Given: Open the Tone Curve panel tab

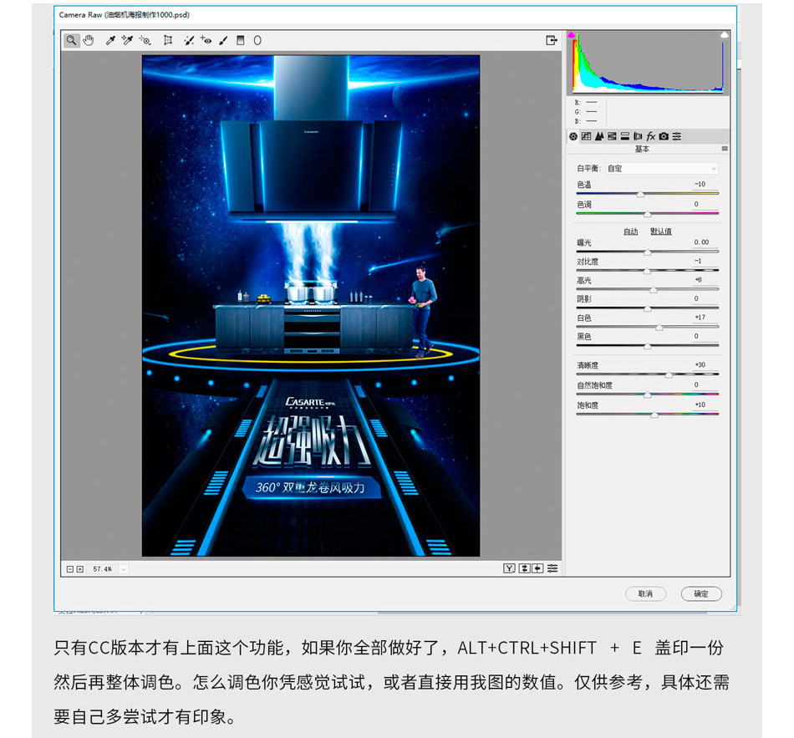Looking at the screenshot, I should coord(587,136).
